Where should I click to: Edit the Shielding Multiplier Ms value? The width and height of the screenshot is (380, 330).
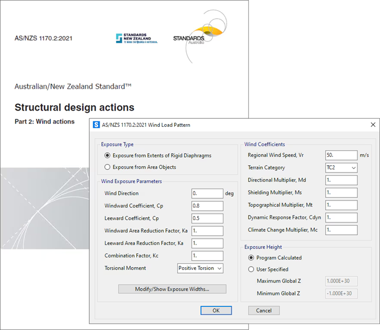click(x=341, y=192)
